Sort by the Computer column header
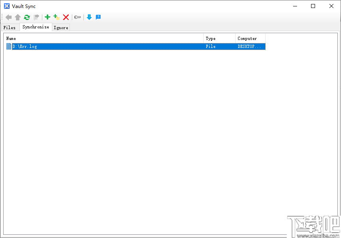The width and height of the screenshot is (341, 238). 250,38
